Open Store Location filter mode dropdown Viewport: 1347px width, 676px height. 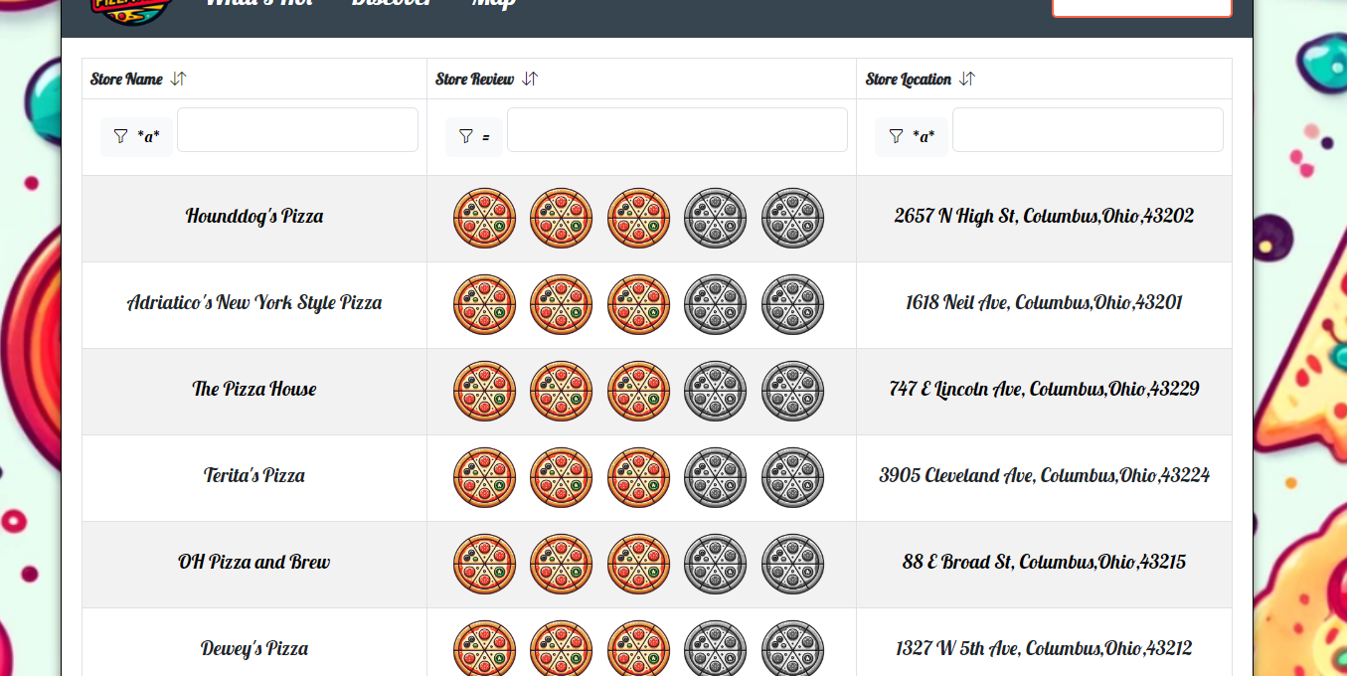[911, 136]
